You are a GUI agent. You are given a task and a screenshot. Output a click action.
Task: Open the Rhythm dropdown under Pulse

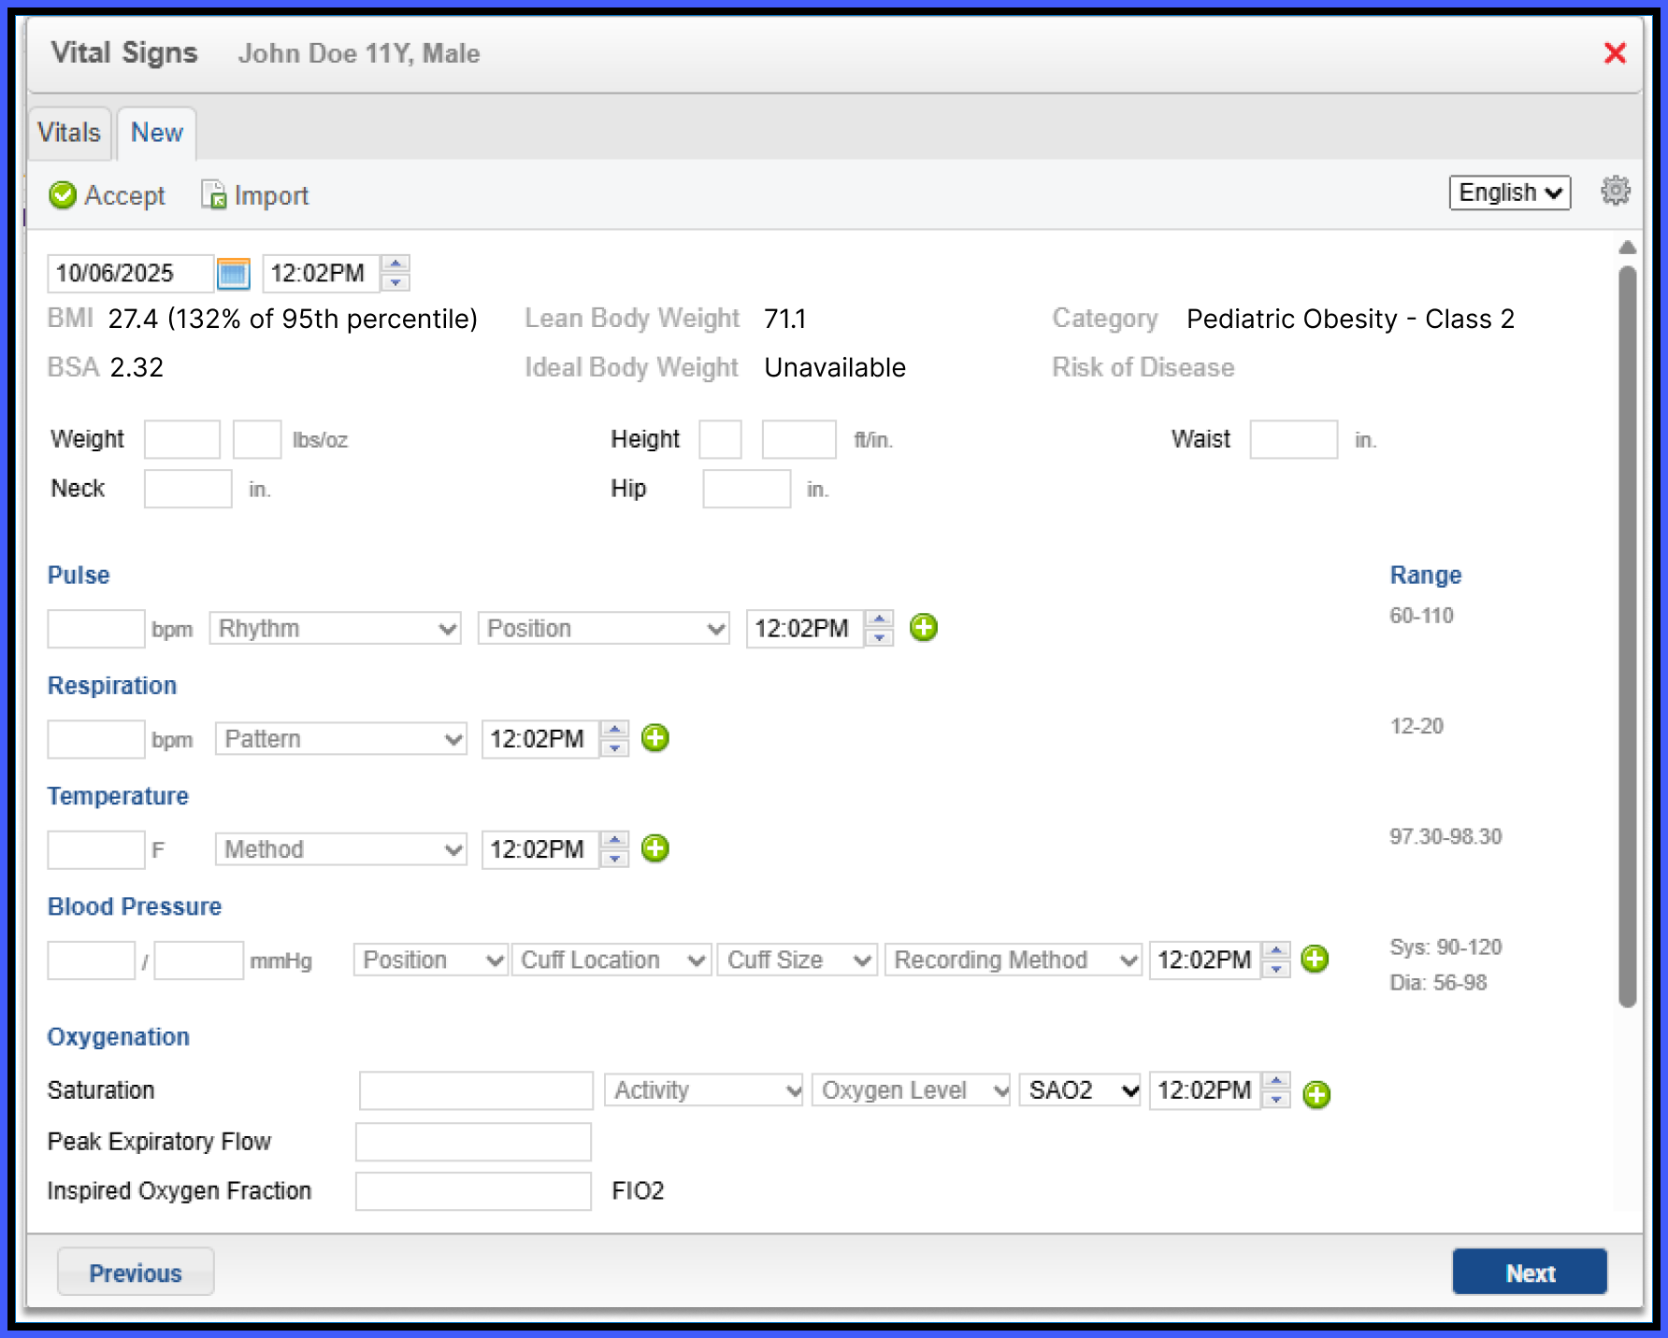coord(336,628)
